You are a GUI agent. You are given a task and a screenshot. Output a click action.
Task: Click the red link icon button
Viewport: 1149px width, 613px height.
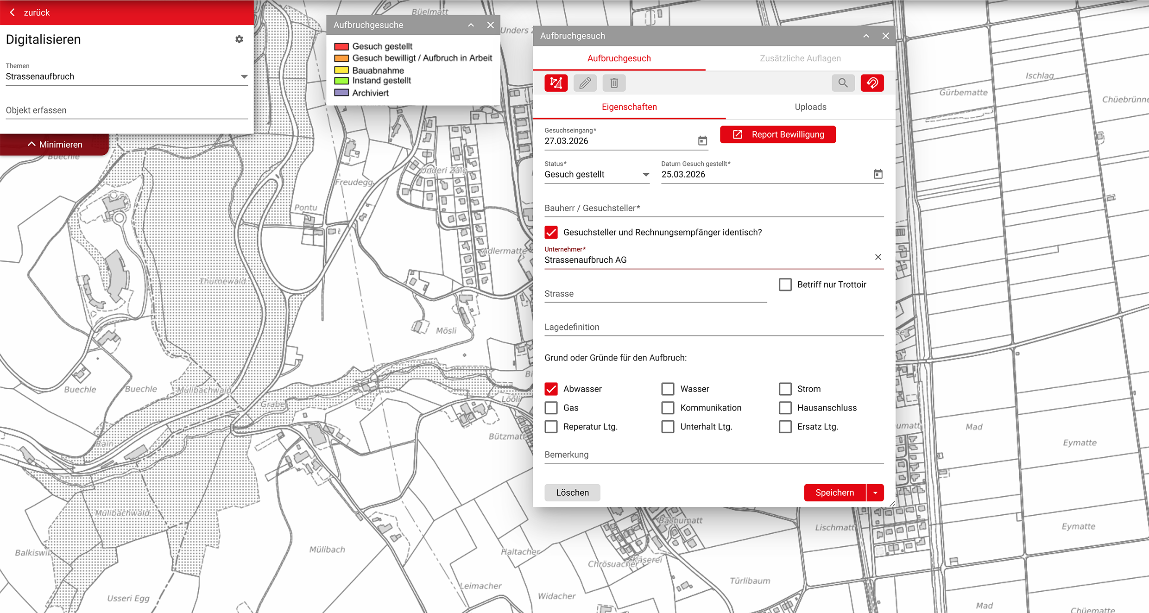click(x=872, y=83)
